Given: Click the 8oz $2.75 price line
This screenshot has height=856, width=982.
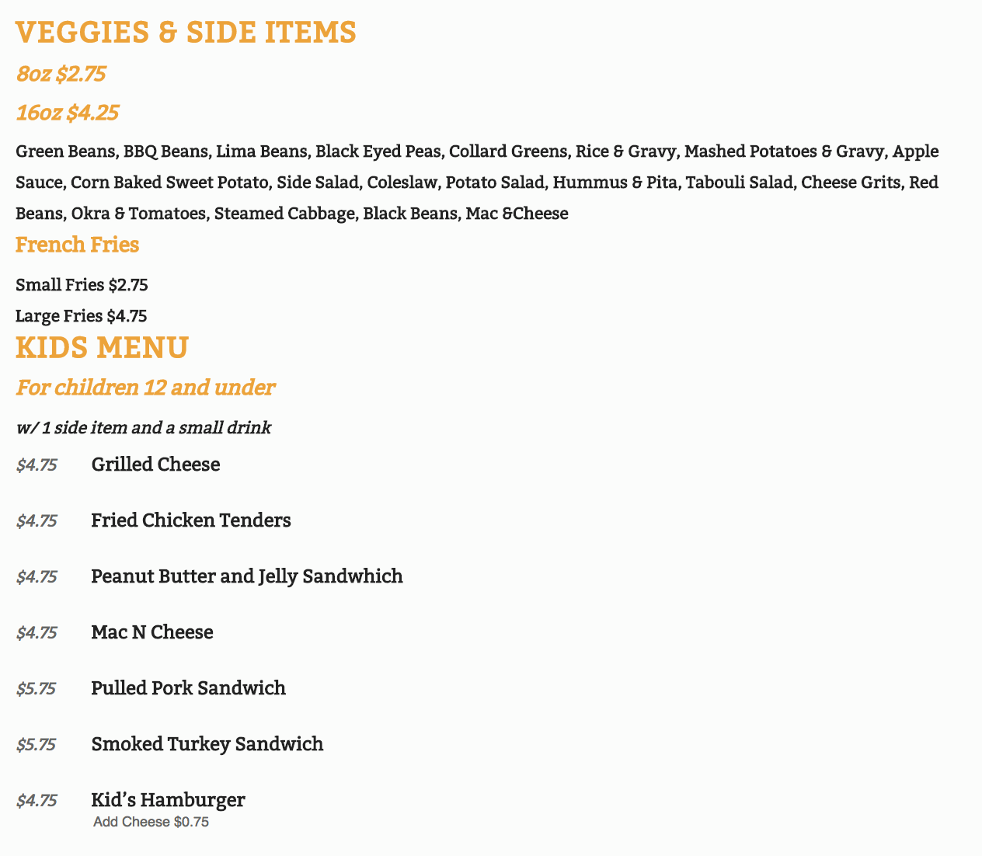Looking at the screenshot, I should click(61, 75).
